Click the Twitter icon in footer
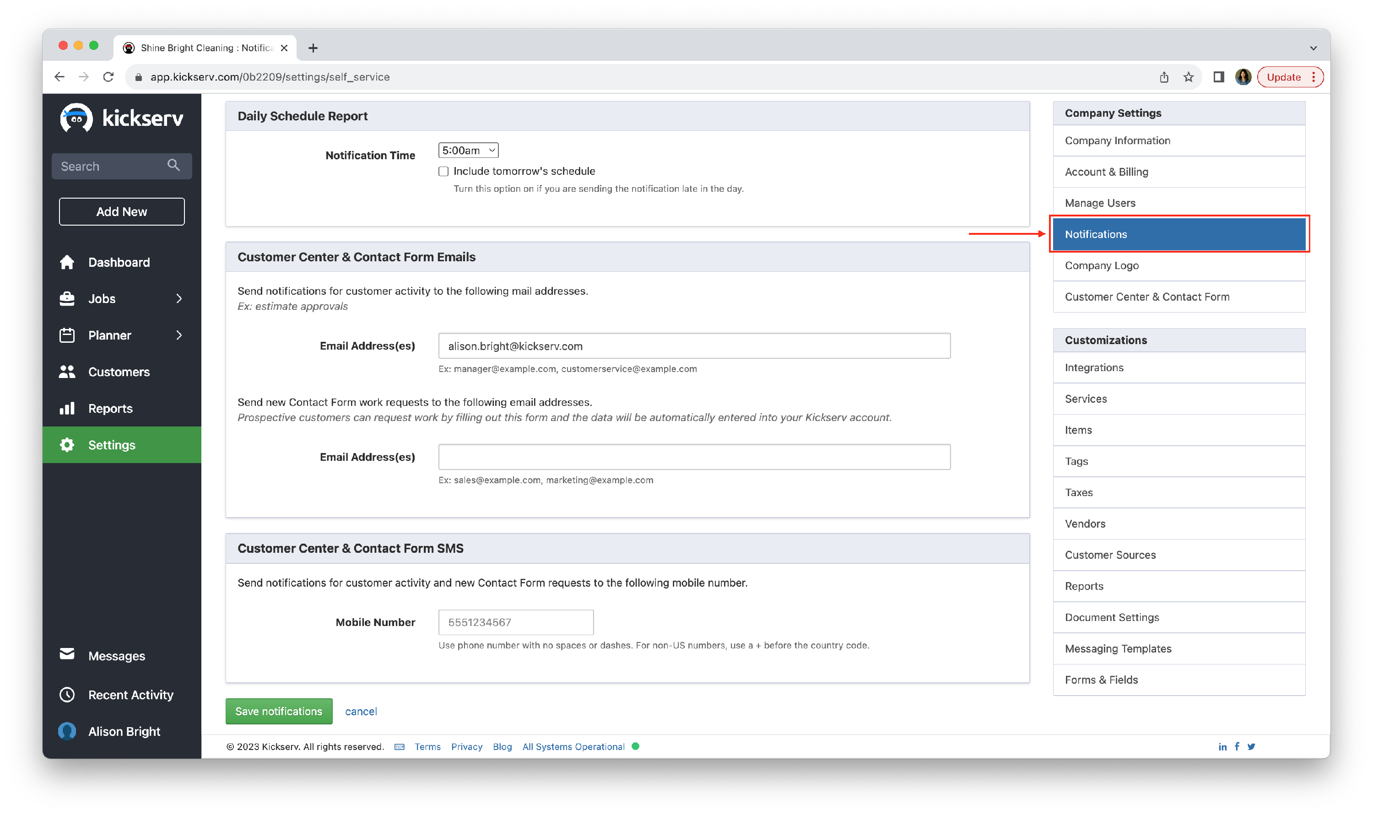The height and width of the screenshot is (815, 1373). (1251, 747)
